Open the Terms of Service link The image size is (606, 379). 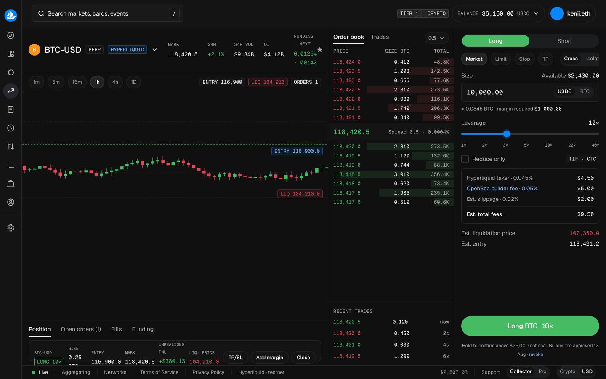(159, 372)
